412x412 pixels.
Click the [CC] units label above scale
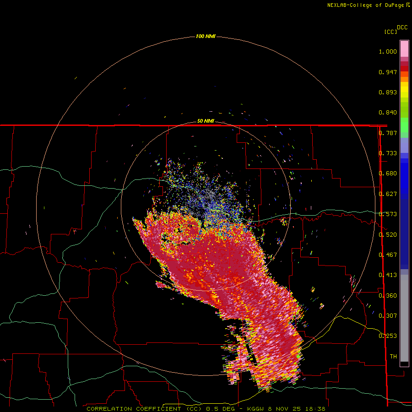coord(390,32)
